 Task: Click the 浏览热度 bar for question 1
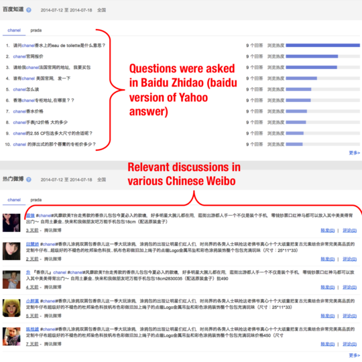coord(322,46)
